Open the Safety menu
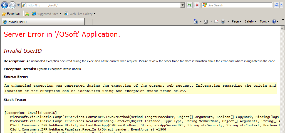 [x=251, y=21]
